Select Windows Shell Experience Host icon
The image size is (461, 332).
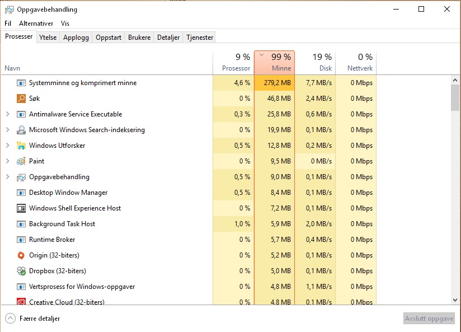tap(21, 208)
